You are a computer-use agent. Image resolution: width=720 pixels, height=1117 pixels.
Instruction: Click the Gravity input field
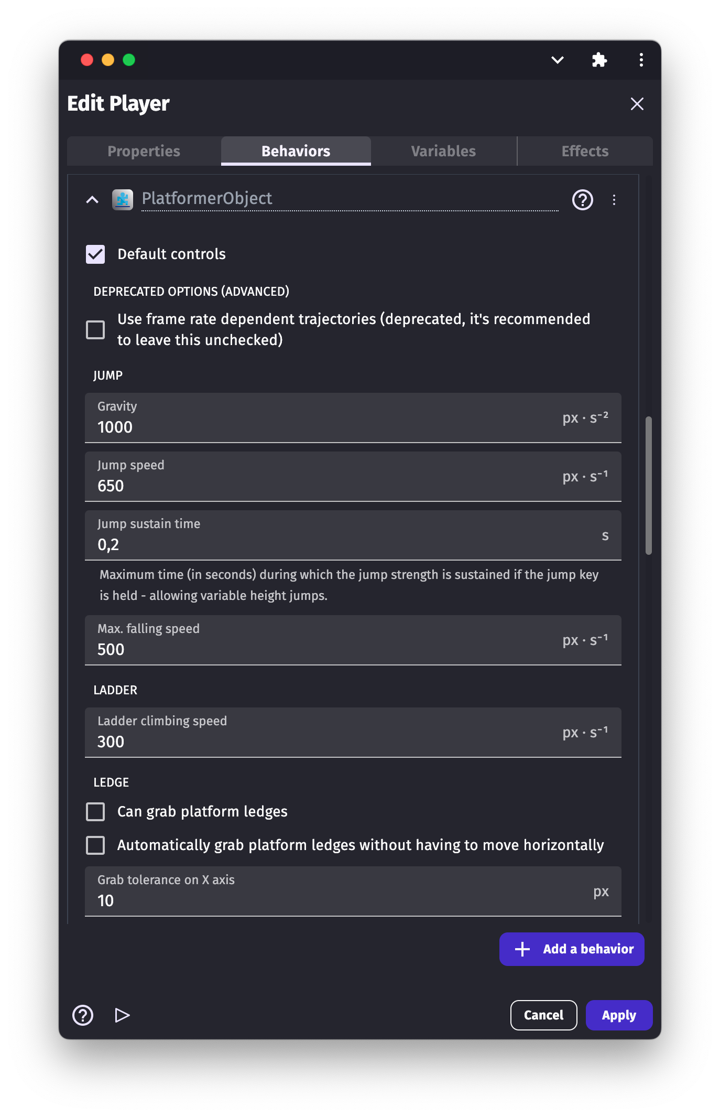325,427
